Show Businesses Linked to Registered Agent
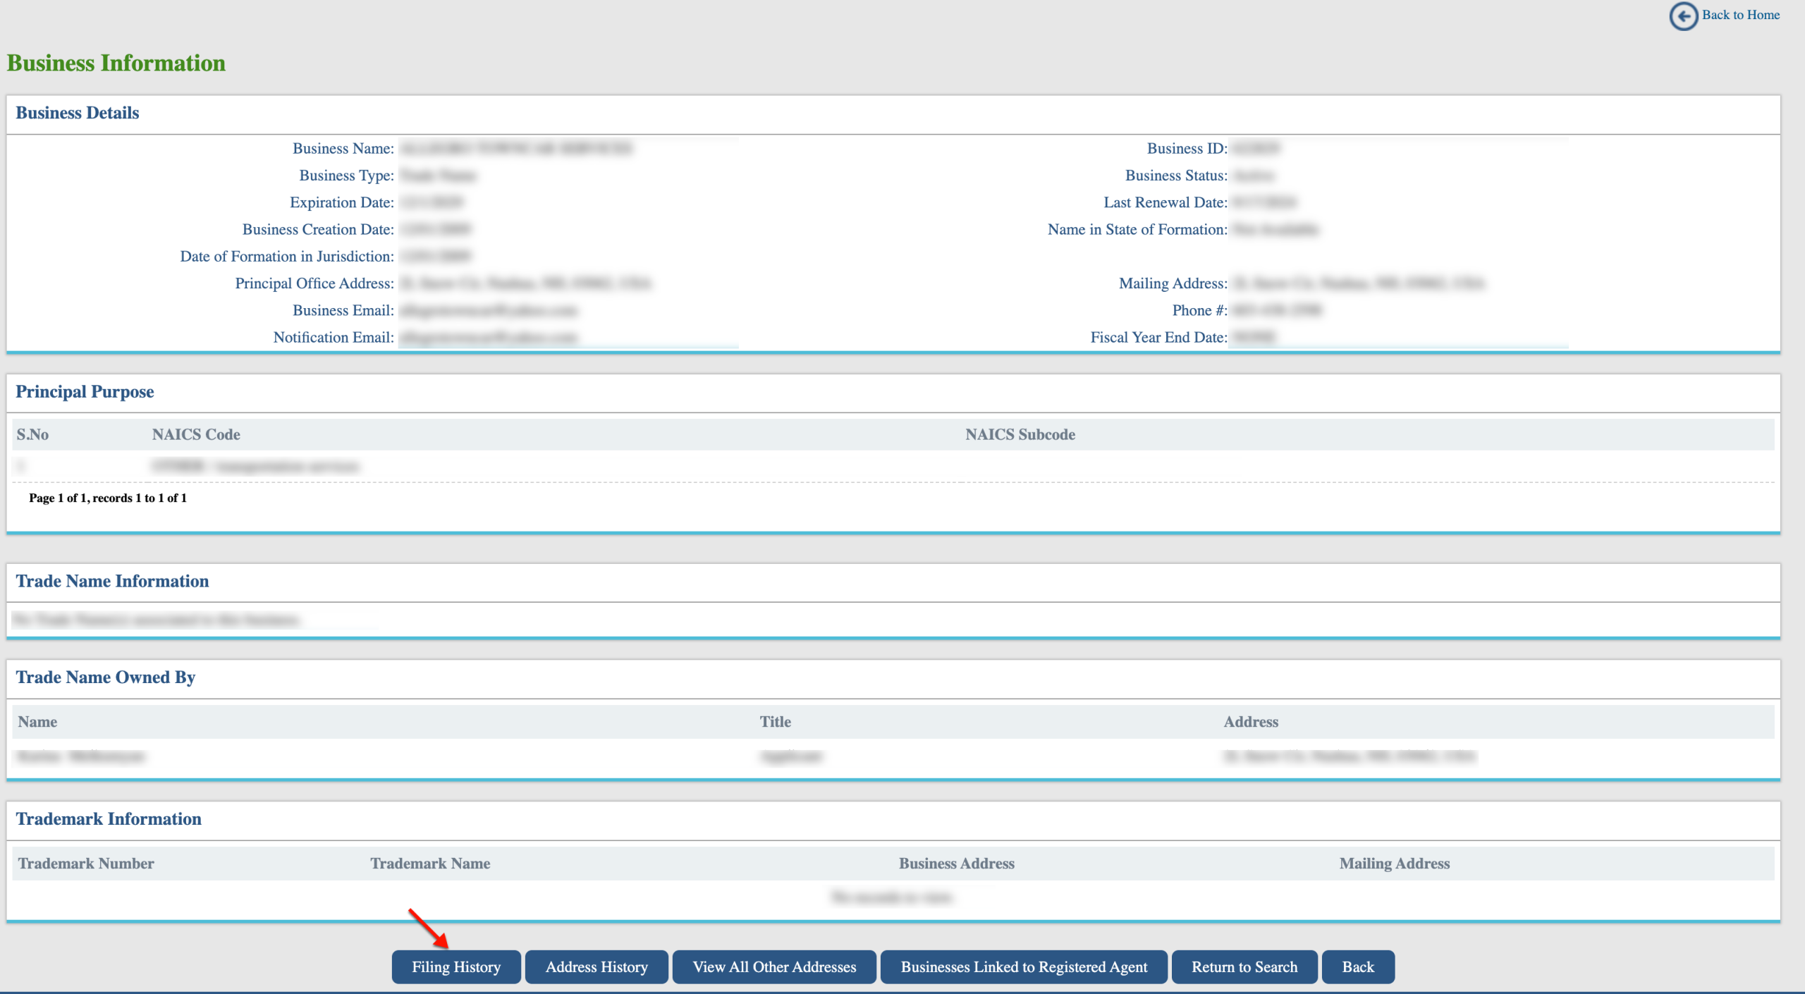This screenshot has height=994, width=1805. (x=1024, y=967)
